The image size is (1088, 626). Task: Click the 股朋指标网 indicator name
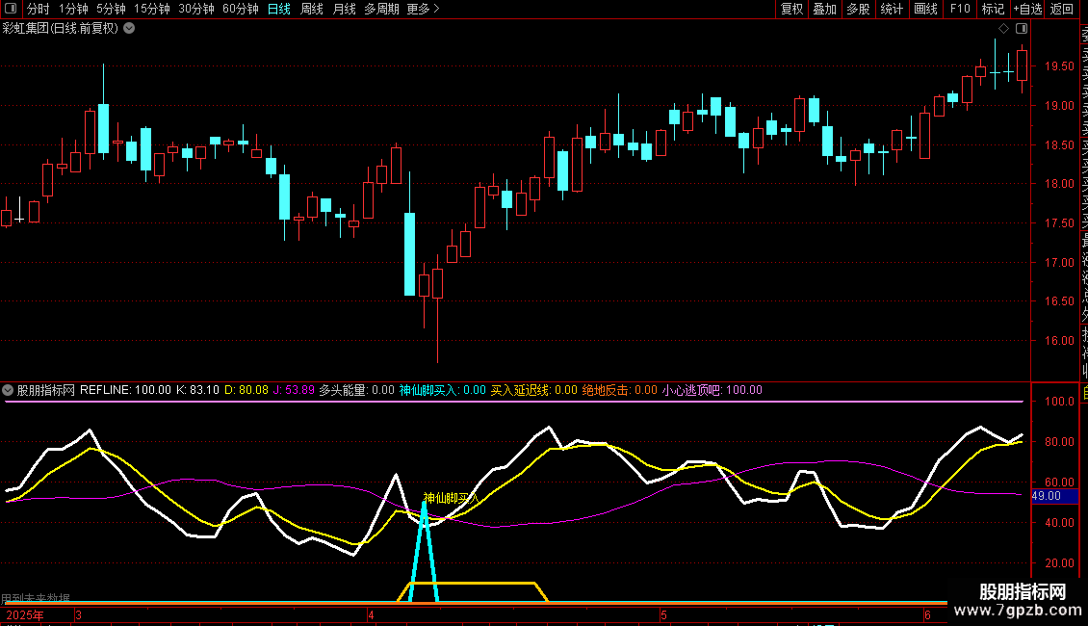pos(46,390)
